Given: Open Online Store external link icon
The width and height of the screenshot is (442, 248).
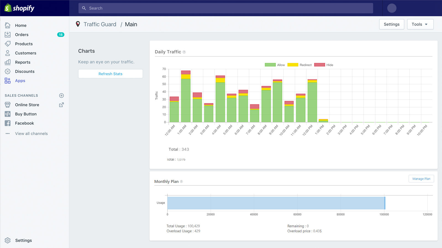Looking at the screenshot, I should (61, 105).
